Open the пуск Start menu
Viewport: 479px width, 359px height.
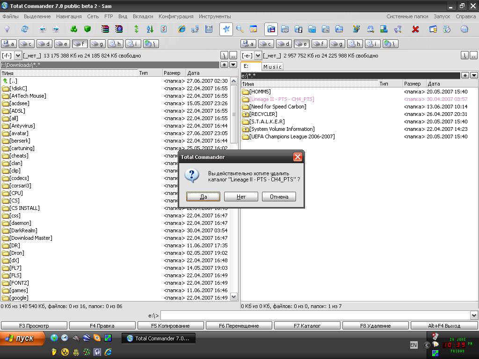[22, 338]
